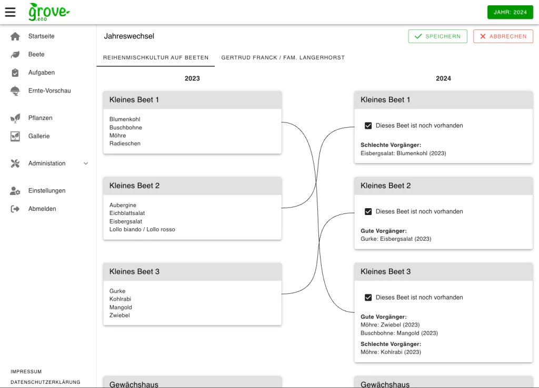The width and height of the screenshot is (539, 388).
Task: Click the Ernte-Vorschau icon
Action: 15,90
